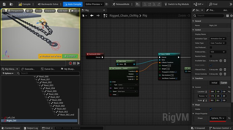Step forward one frame icon
Image resolution: width=233 pixels, height=130 pixels.
coord(78,63)
